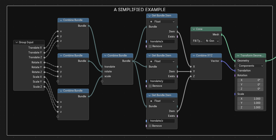Viewport: 276px width, 140px height.
Task: Click X input socket on Combine XYZ
Action: click(191, 67)
